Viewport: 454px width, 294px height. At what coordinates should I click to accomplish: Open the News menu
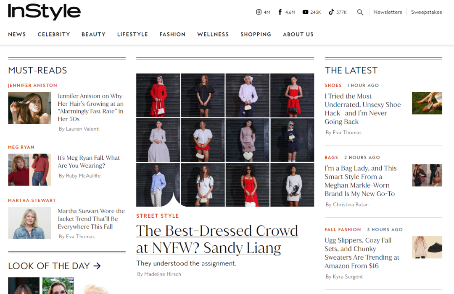(17, 34)
